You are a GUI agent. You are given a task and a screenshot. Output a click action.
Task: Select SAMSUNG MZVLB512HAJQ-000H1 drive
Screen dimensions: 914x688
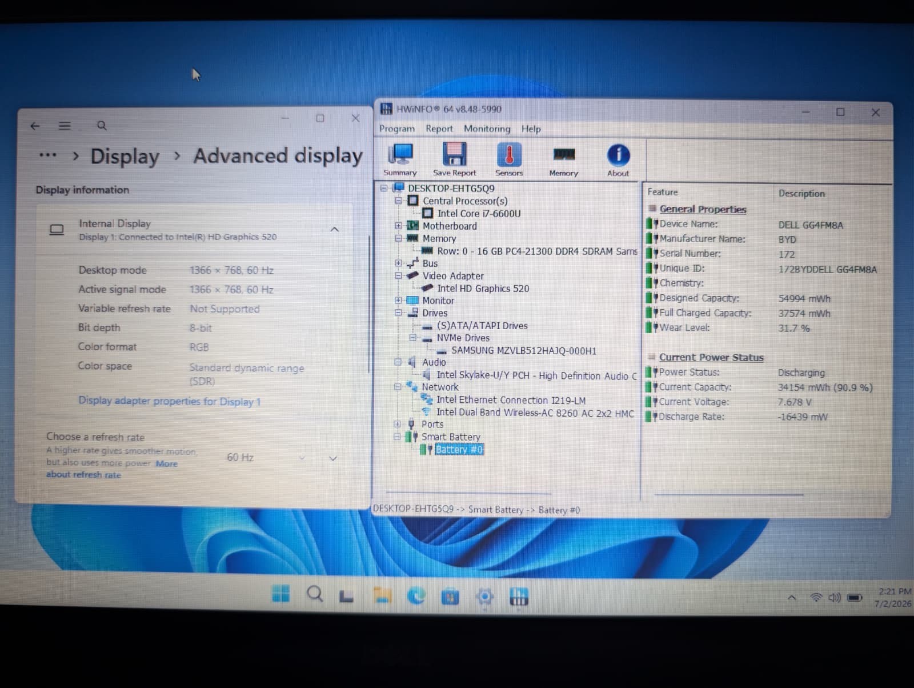pos(523,350)
